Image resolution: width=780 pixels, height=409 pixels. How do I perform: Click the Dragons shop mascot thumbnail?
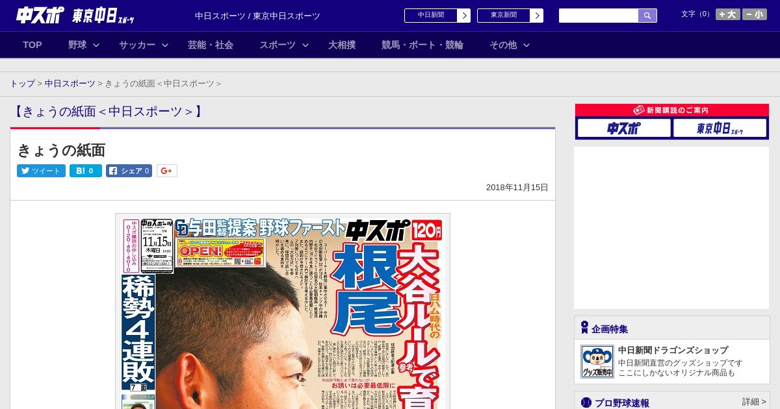[597, 362]
